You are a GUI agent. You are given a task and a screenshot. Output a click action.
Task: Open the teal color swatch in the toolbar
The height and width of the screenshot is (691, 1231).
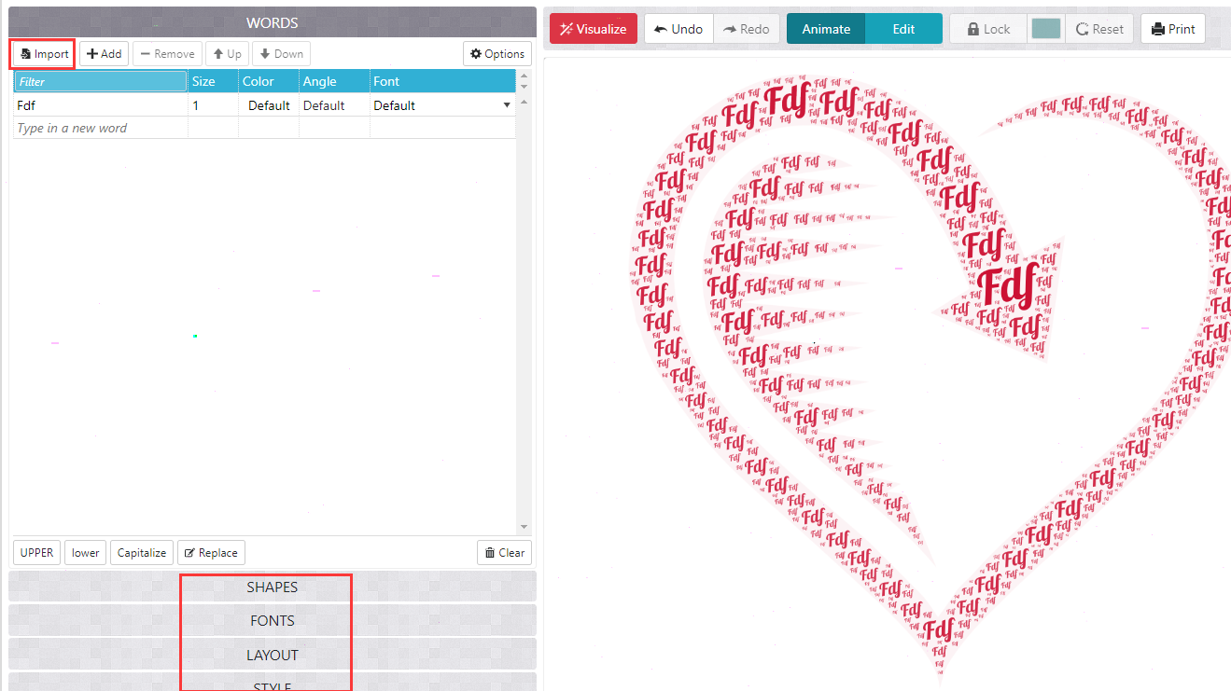tap(1046, 29)
